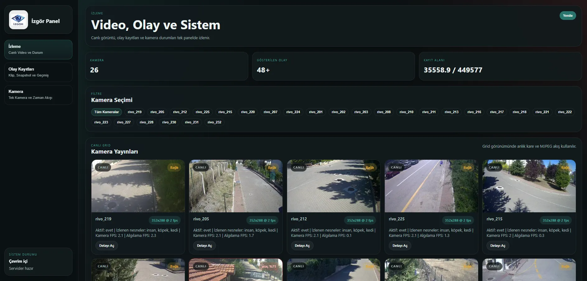The image size is (587, 281).
Task: Click the Kayıt Alanı value 35558.9 / 449577
Action: (453, 70)
